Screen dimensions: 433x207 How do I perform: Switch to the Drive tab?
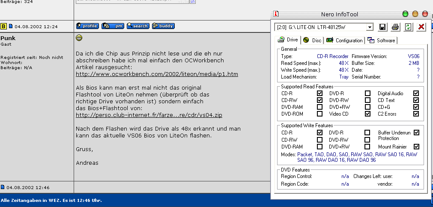click(x=288, y=40)
